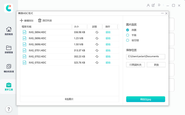Click refresh status icon for IMG_0694.HEIC

pos(97,32)
